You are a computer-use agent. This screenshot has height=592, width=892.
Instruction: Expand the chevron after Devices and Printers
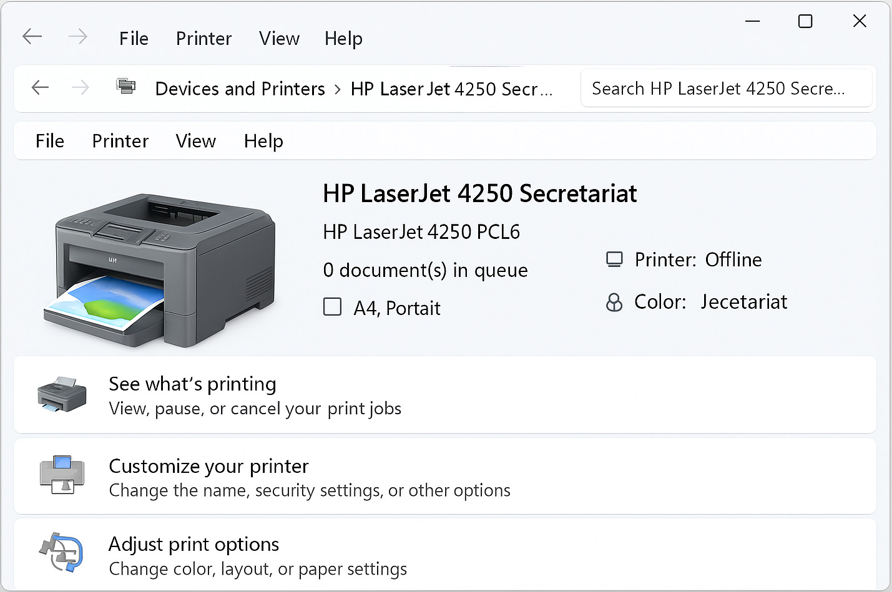[x=338, y=89]
